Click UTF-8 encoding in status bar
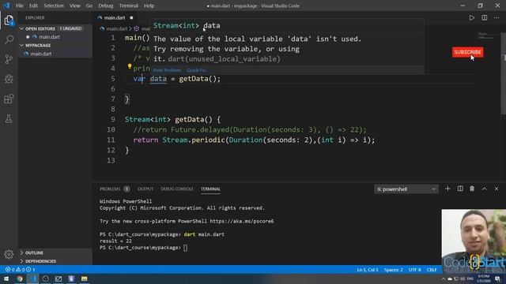Screen dimensions: 506x284 tap(414, 270)
